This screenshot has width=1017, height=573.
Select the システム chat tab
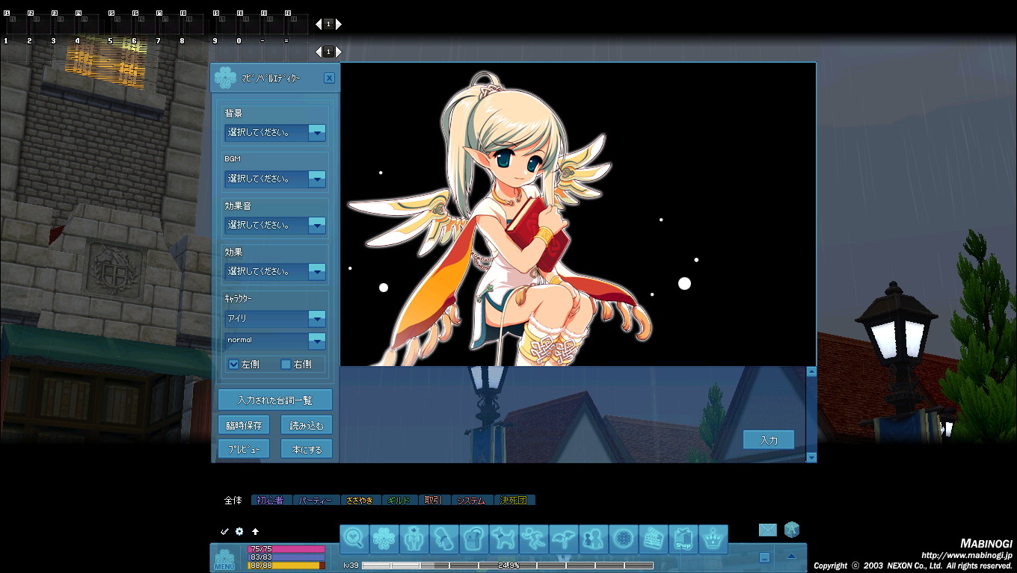pyautogui.click(x=470, y=501)
